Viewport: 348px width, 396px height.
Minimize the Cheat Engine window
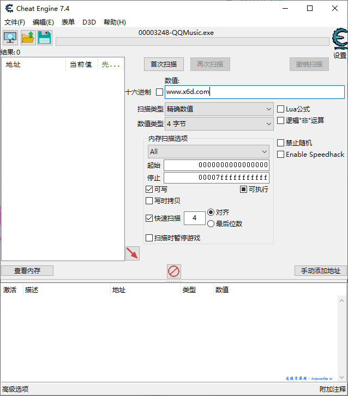pos(285,8)
